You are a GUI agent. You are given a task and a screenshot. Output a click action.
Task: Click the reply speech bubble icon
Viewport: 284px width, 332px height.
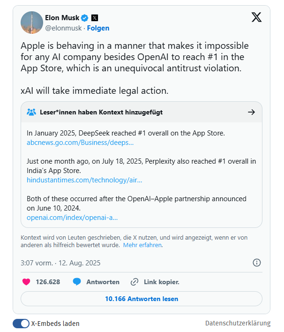pyautogui.click(x=77, y=282)
